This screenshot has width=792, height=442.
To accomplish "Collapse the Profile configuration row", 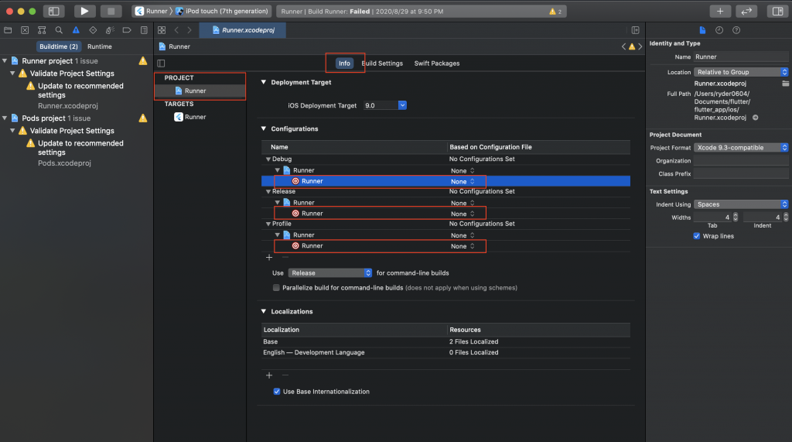I will point(268,224).
